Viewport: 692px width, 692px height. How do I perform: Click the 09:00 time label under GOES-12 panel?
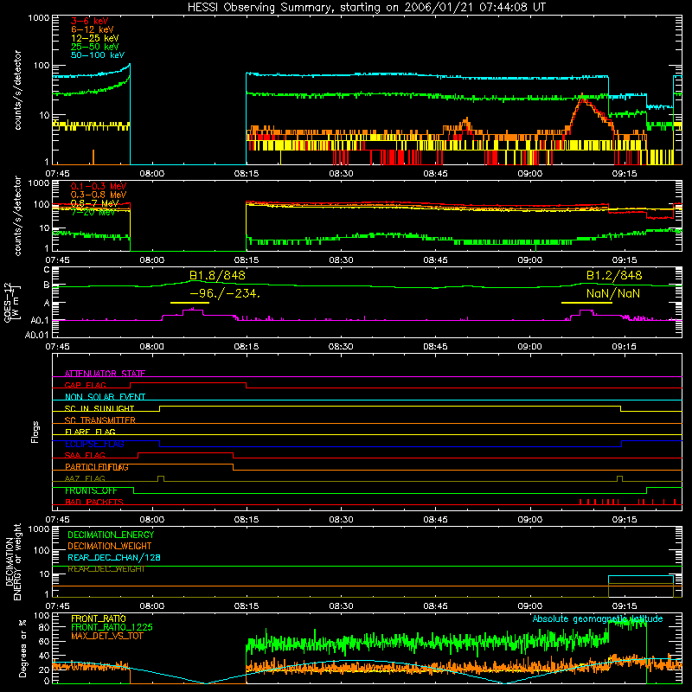[529, 347]
